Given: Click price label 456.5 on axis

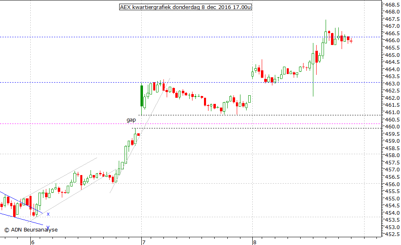Looking at the screenshot, I should pyautogui.click(x=392, y=177).
